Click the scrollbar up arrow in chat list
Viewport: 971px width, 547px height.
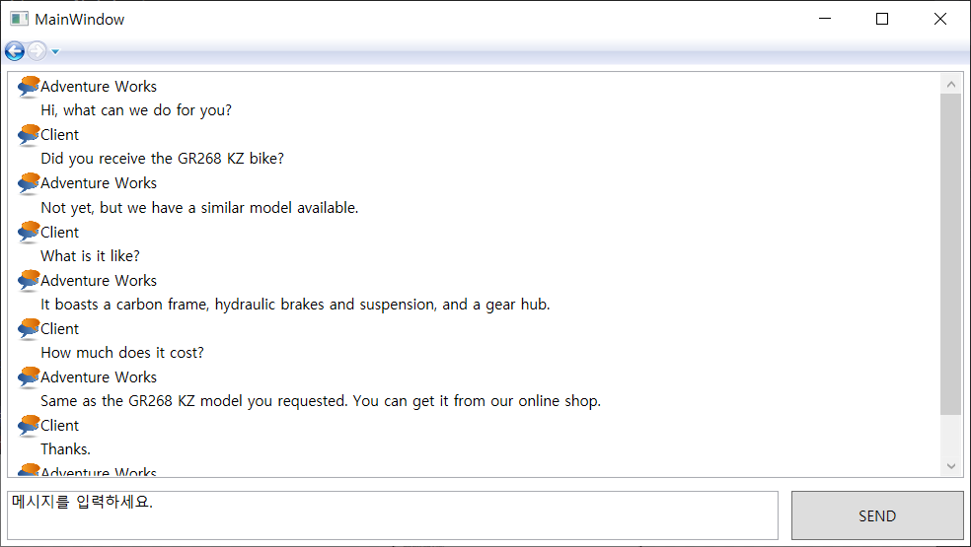950,84
